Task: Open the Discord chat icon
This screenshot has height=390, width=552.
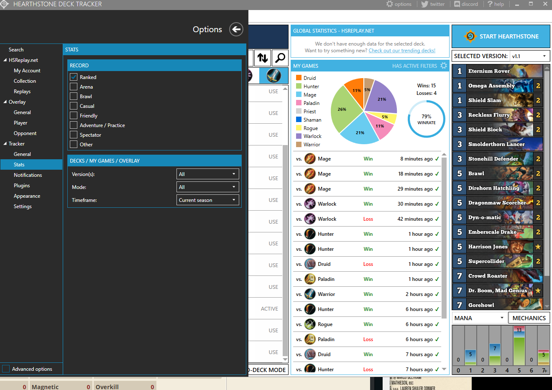Action: click(457, 4)
